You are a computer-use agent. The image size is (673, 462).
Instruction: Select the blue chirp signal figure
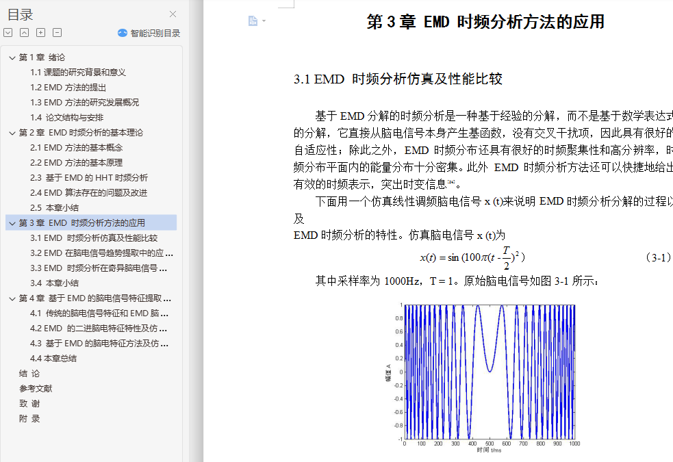click(x=483, y=378)
